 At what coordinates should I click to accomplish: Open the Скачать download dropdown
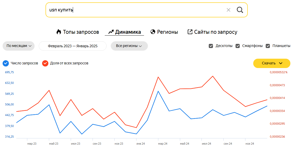[x=272, y=63]
